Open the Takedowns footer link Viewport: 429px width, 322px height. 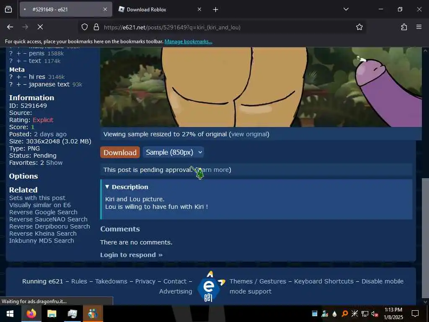pyautogui.click(x=111, y=281)
